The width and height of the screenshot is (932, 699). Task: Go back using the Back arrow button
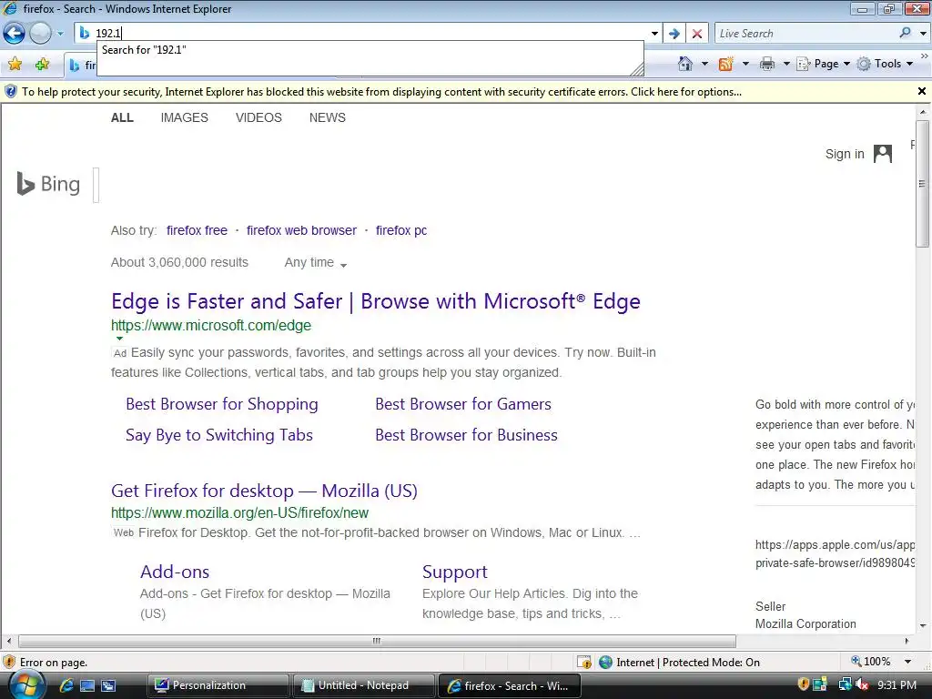(x=15, y=34)
